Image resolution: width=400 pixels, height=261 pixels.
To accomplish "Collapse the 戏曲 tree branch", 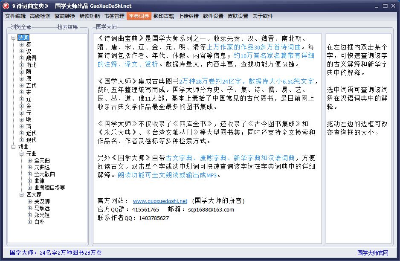I will coord(14,147).
